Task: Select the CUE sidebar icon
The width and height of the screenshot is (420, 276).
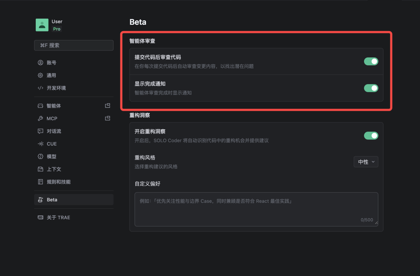Action: (x=40, y=144)
